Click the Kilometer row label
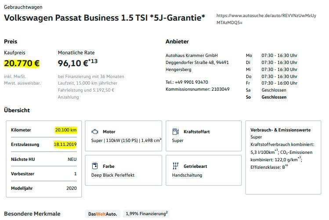Image resolution: width=329 pixels, height=220 pixels. [21, 130]
